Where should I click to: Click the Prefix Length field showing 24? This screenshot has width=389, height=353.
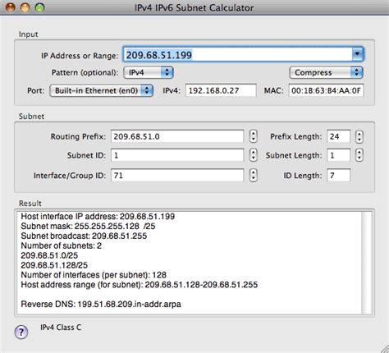click(339, 136)
